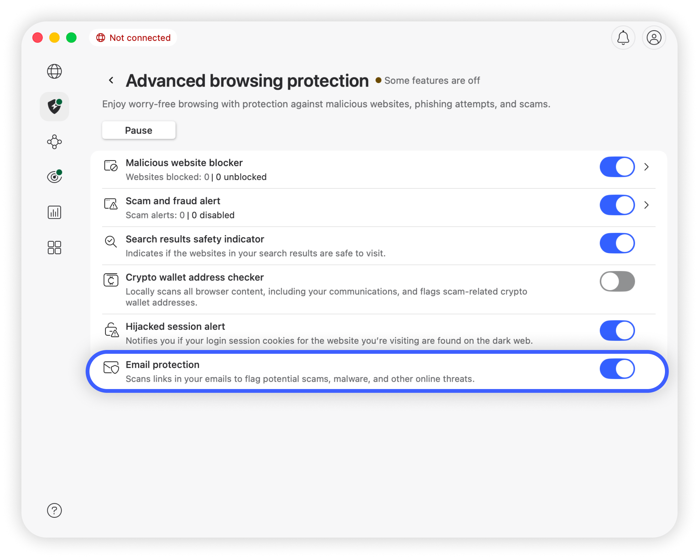Go back using the left chevron arrow
The height and width of the screenshot is (559, 699).
pos(111,80)
